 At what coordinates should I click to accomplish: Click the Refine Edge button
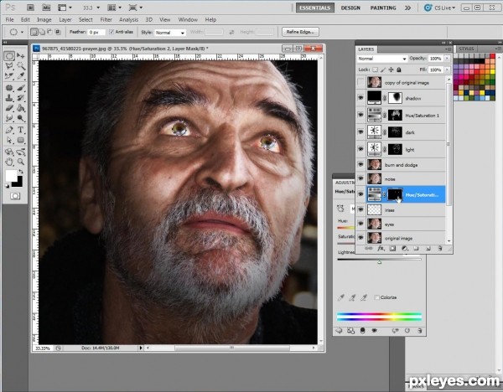(300, 32)
